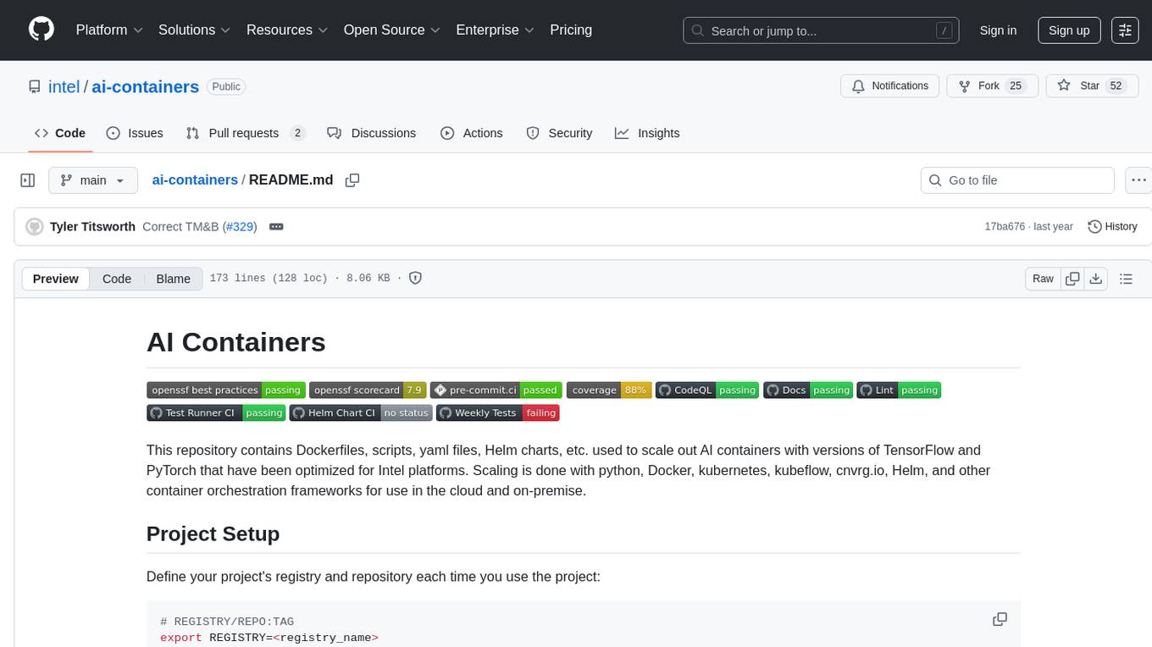Open the Lint passing badge
1152x647 pixels.
click(x=899, y=390)
